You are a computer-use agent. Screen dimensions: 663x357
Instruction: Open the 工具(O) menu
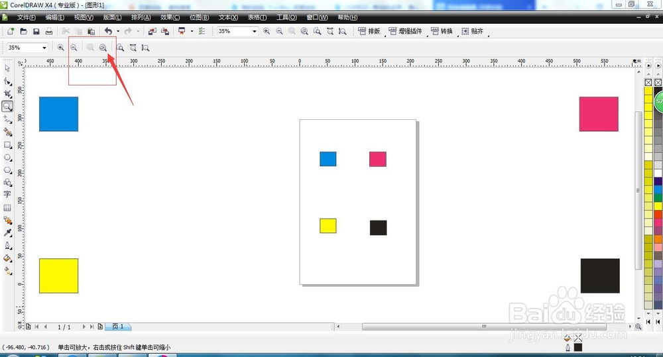[x=286, y=17]
